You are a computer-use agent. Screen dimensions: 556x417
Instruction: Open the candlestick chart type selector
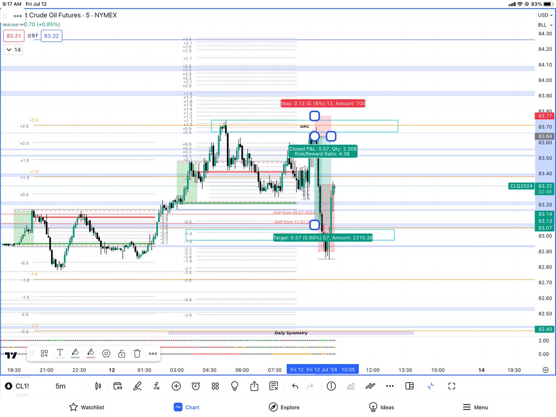pyautogui.click(x=98, y=386)
